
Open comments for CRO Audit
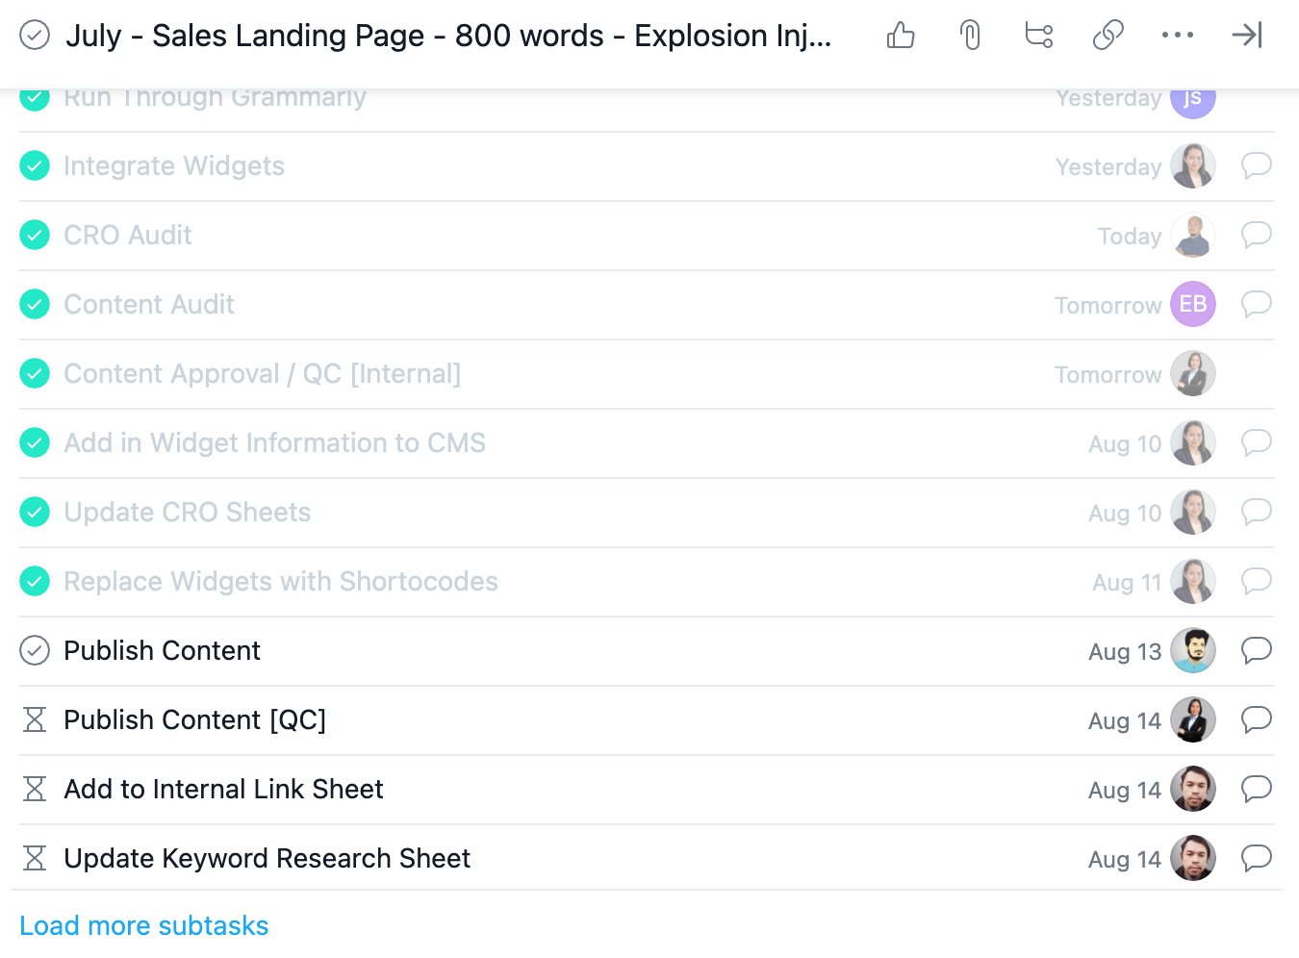(x=1257, y=236)
